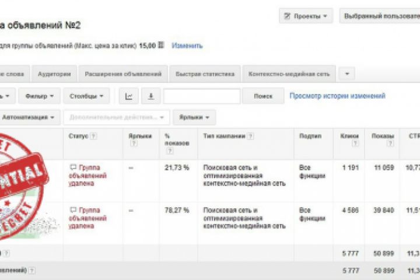Open the Фильтр dropdown
420x280 pixels.
[40, 96]
